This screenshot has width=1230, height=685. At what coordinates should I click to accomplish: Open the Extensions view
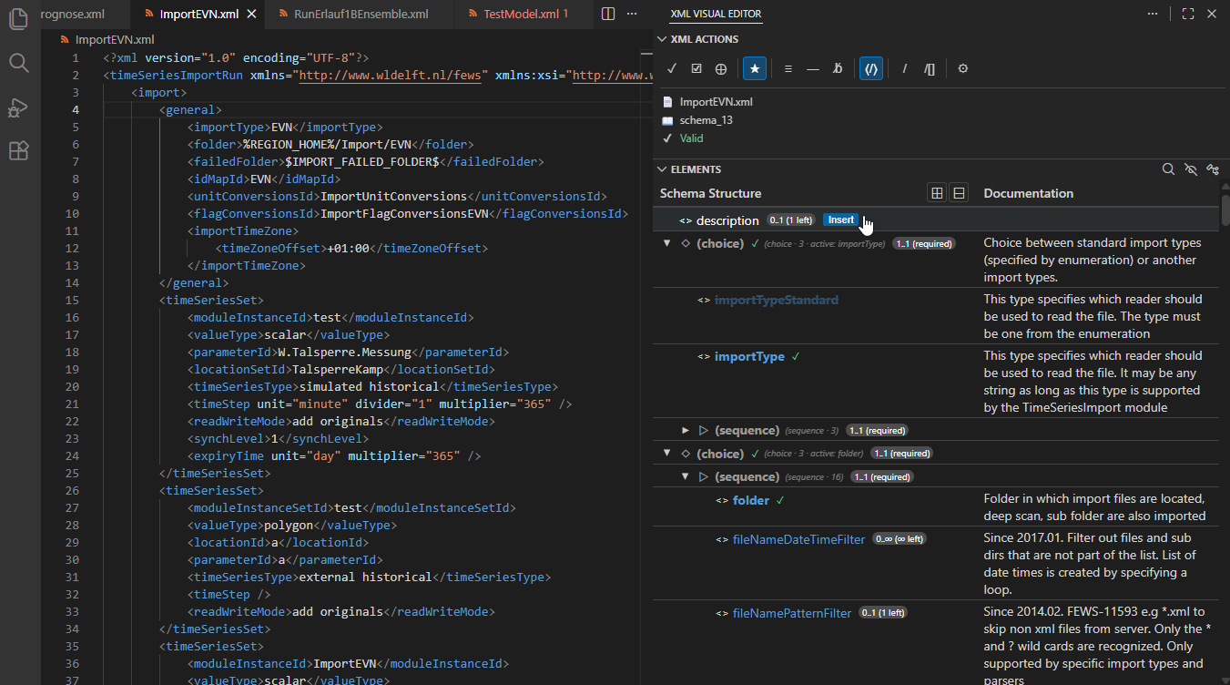[19, 150]
